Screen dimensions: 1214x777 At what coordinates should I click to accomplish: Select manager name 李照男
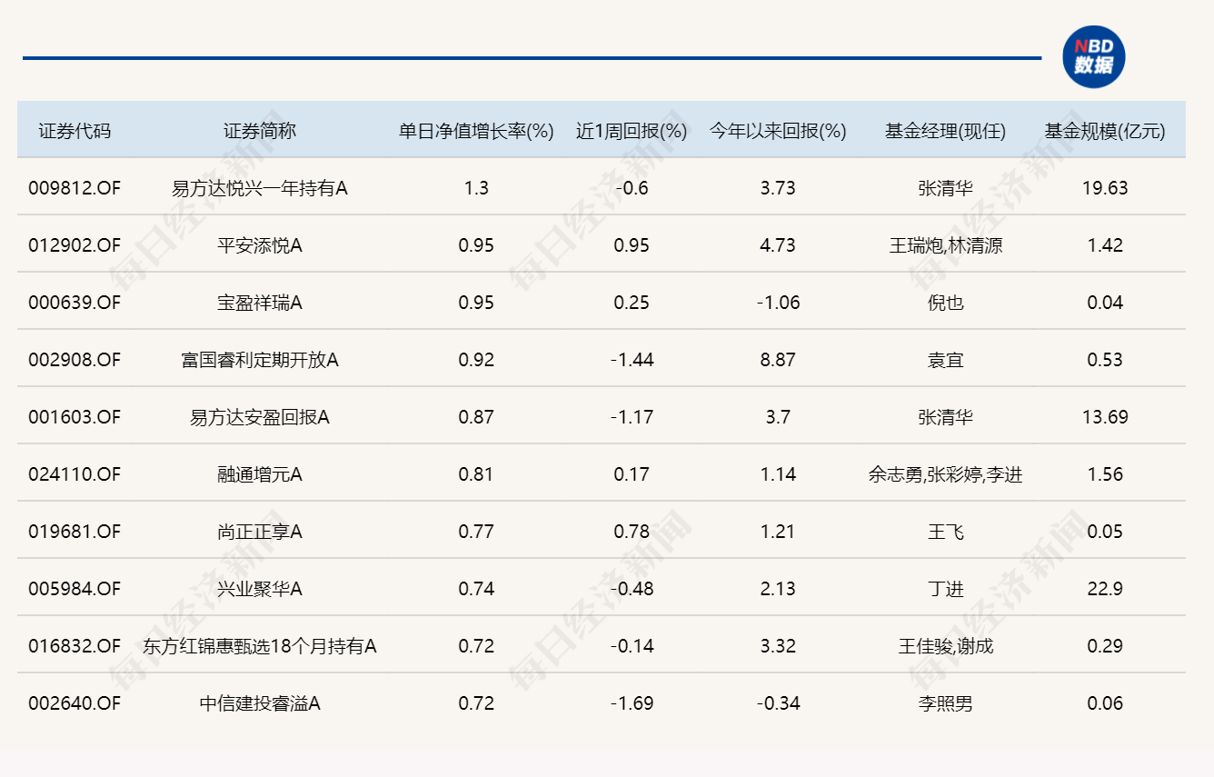coord(945,703)
